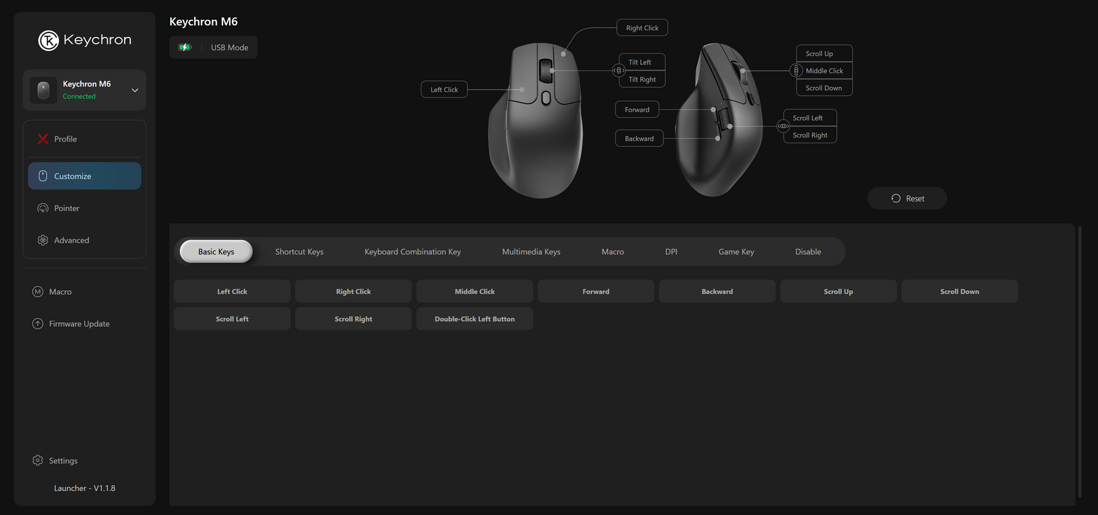Open the Game Key tab
1098x515 pixels.
point(736,252)
